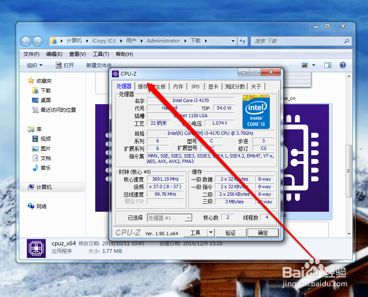Click the Intel Core i3 4170 name field
Viewport: 368px width, 297px height.
point(191,100)
